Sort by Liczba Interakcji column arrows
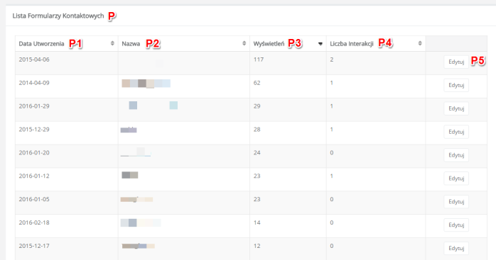496x260 pixels. (x=420, y=43)
